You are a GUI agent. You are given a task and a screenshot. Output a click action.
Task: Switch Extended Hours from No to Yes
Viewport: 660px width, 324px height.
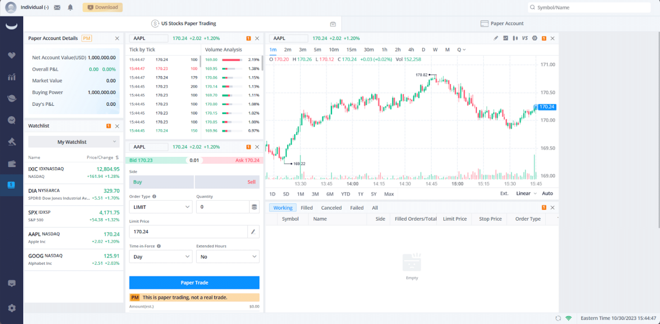(x=228, y=256)
